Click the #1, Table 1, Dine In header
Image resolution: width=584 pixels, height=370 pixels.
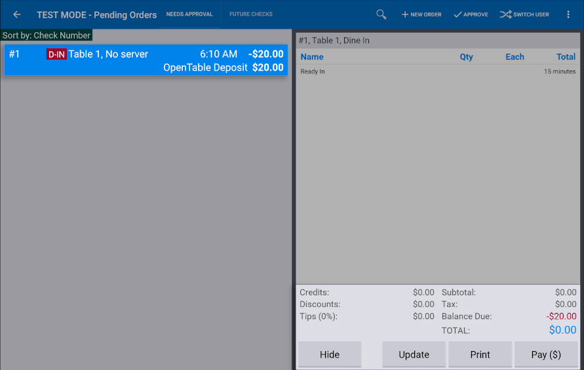tap(334, 41)
